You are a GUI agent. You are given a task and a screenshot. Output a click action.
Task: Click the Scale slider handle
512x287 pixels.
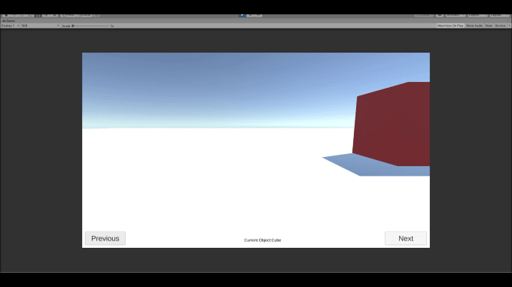(73, 26)
